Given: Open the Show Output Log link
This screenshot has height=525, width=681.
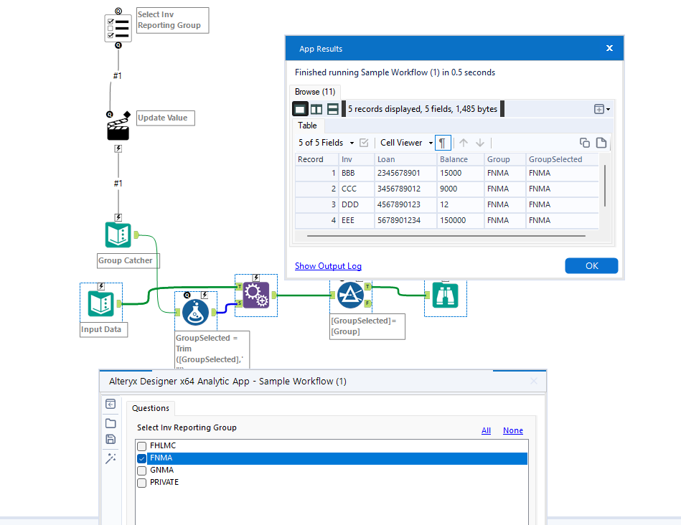Looking at the screenshot, I should 329,266.
